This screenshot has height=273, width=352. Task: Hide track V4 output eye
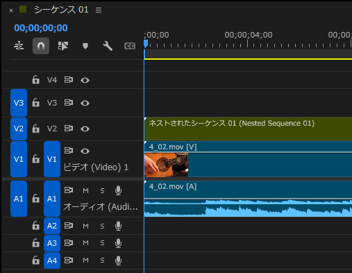(85, 80)
